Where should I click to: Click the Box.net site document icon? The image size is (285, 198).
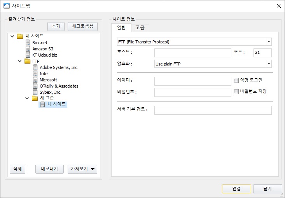coord(28,43)
